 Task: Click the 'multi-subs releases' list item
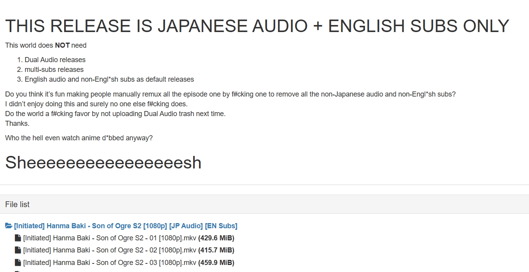(x=54, y=70)
